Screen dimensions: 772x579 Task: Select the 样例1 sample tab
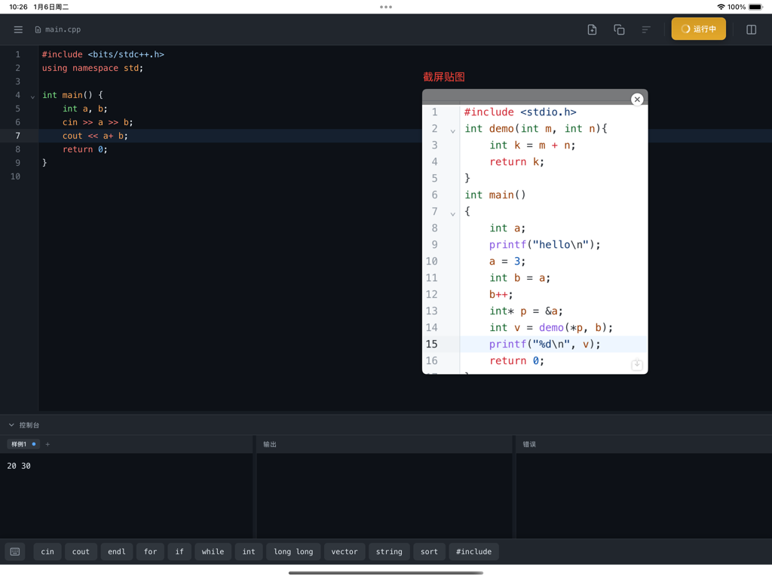19,444
